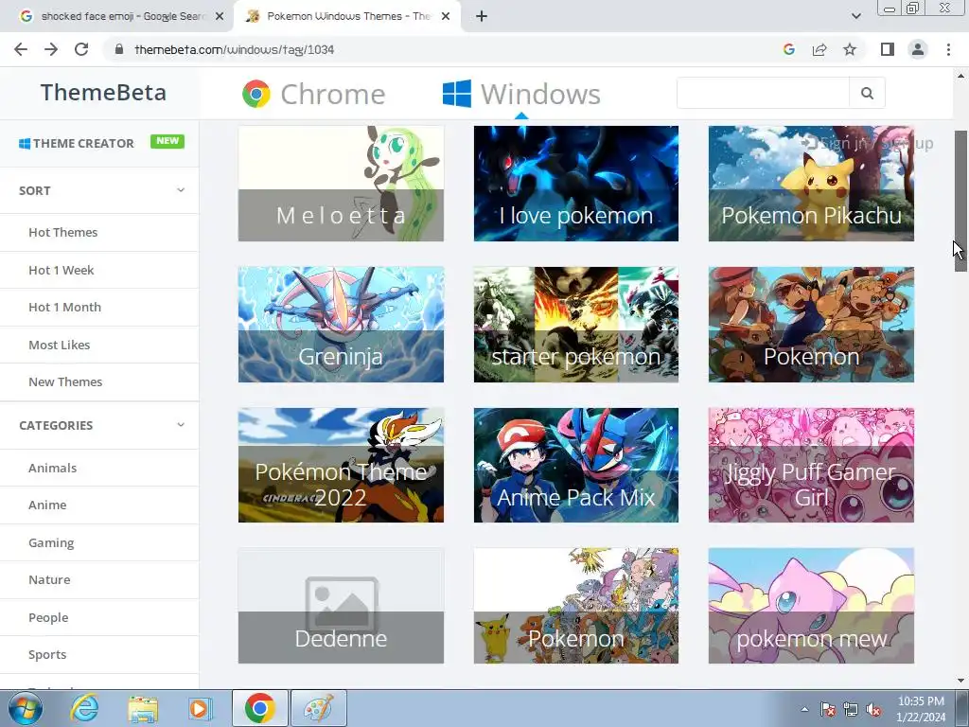
Task: Open the browser side panel
Action: 888,49
